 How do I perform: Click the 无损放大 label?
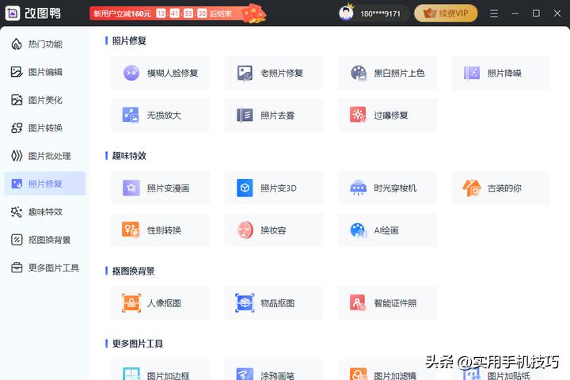tap(164, 116)
